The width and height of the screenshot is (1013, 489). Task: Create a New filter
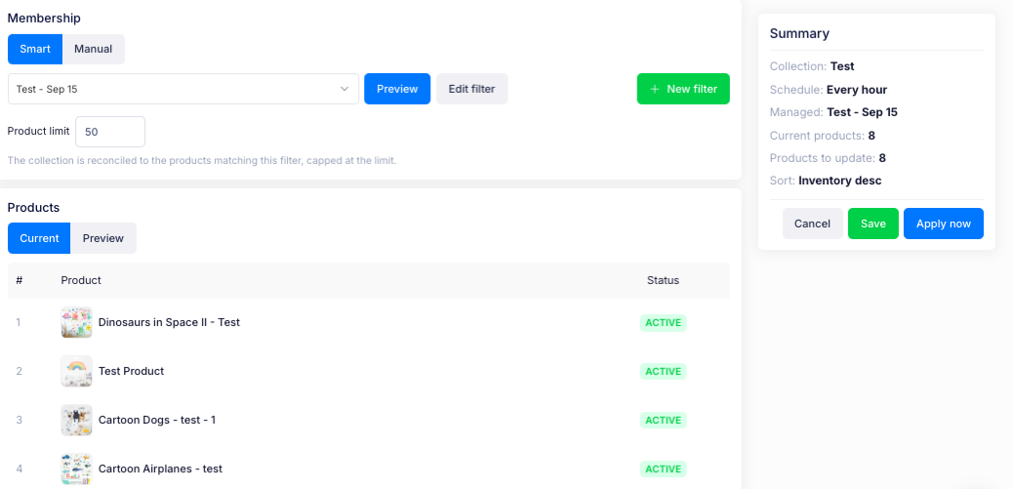[x=683, y=89]
